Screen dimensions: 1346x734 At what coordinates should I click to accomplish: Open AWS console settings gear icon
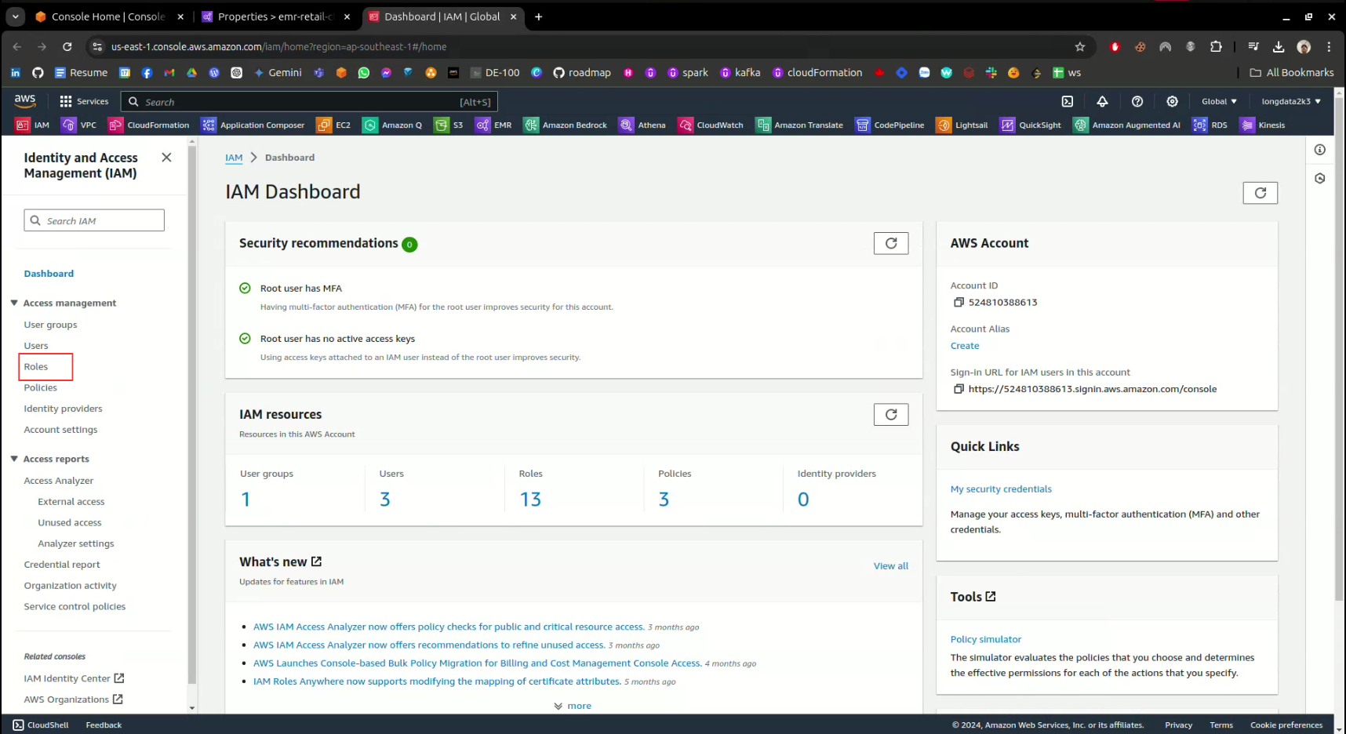(1172, 101)
